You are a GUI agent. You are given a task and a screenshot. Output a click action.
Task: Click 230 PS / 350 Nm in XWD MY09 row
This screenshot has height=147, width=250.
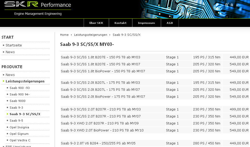(x=207, y=123)
